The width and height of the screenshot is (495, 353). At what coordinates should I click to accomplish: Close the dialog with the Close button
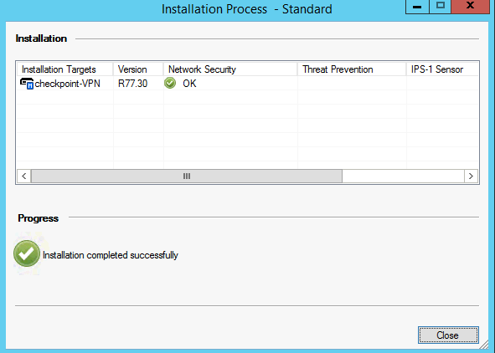click(x=448, y=335)
